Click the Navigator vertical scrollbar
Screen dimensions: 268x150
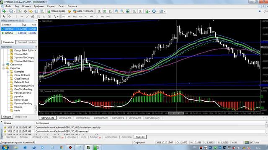36,108
